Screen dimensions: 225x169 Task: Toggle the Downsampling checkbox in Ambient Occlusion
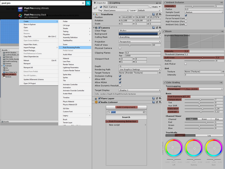click(x=186, y=15)
